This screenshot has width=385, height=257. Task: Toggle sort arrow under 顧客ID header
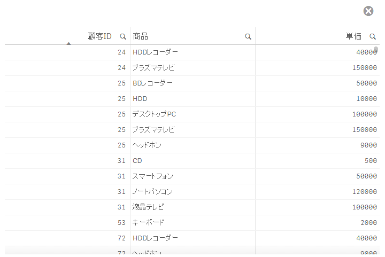coord(69,43)
